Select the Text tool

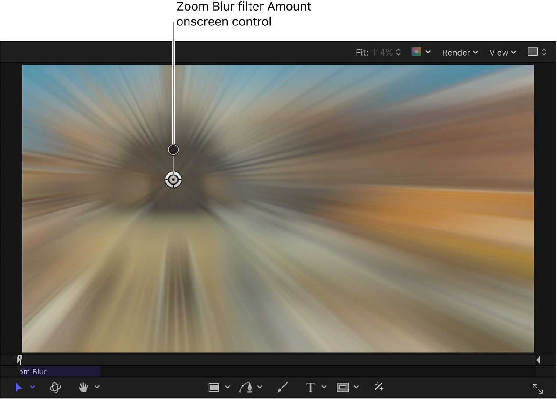tap(311, 387)
